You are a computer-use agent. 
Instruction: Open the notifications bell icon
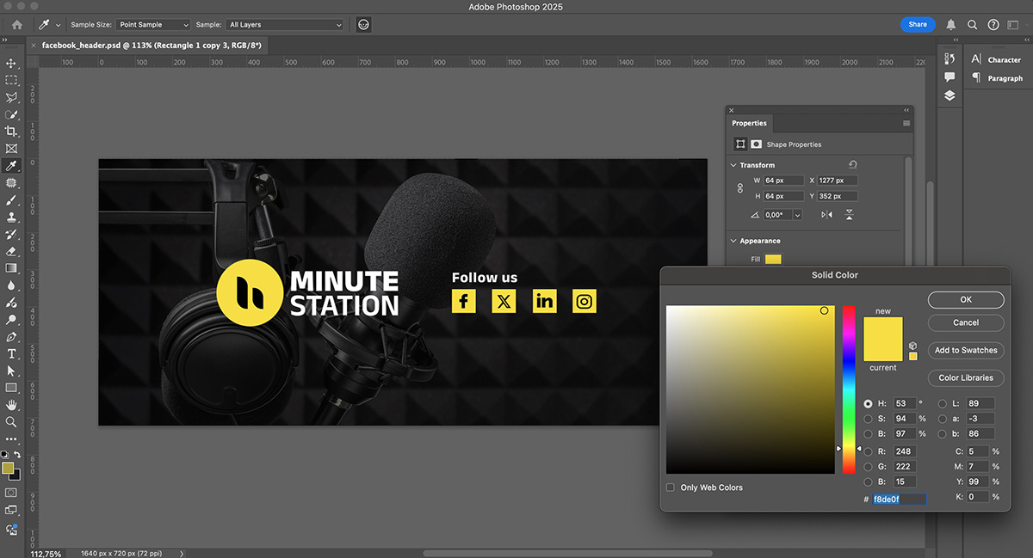click(951, 25)
